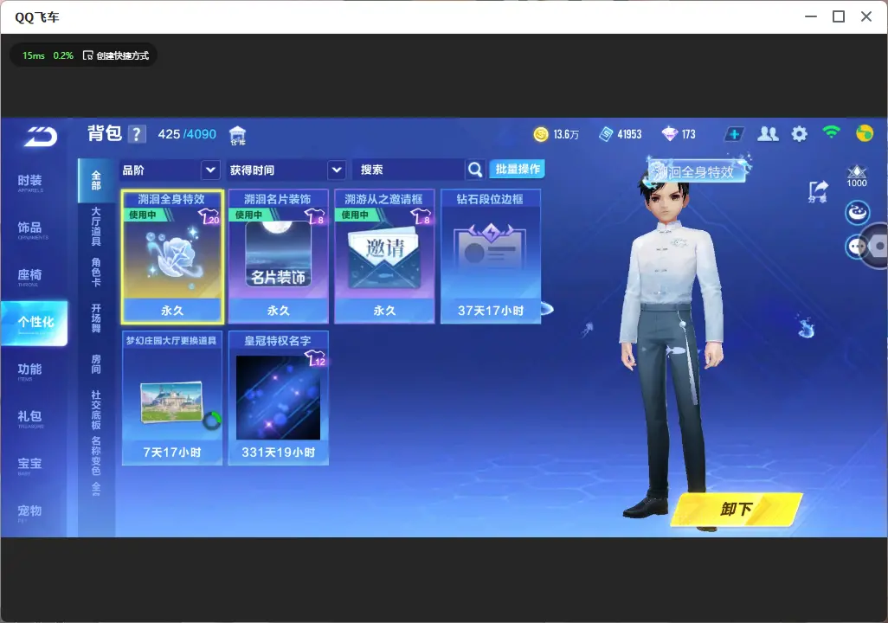Open the 开场舞 sub-tab
Screen dimensions: 888x623
pos(96,318)
